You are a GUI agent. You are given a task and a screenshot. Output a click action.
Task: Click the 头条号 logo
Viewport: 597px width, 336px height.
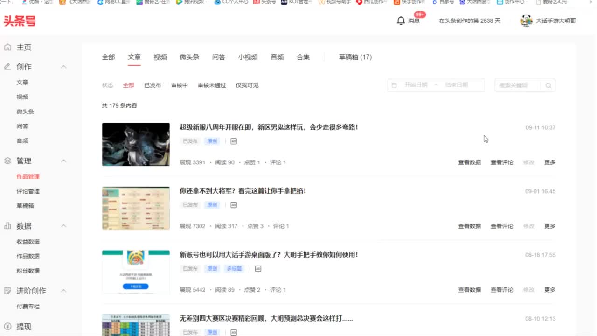click(20, 21)
